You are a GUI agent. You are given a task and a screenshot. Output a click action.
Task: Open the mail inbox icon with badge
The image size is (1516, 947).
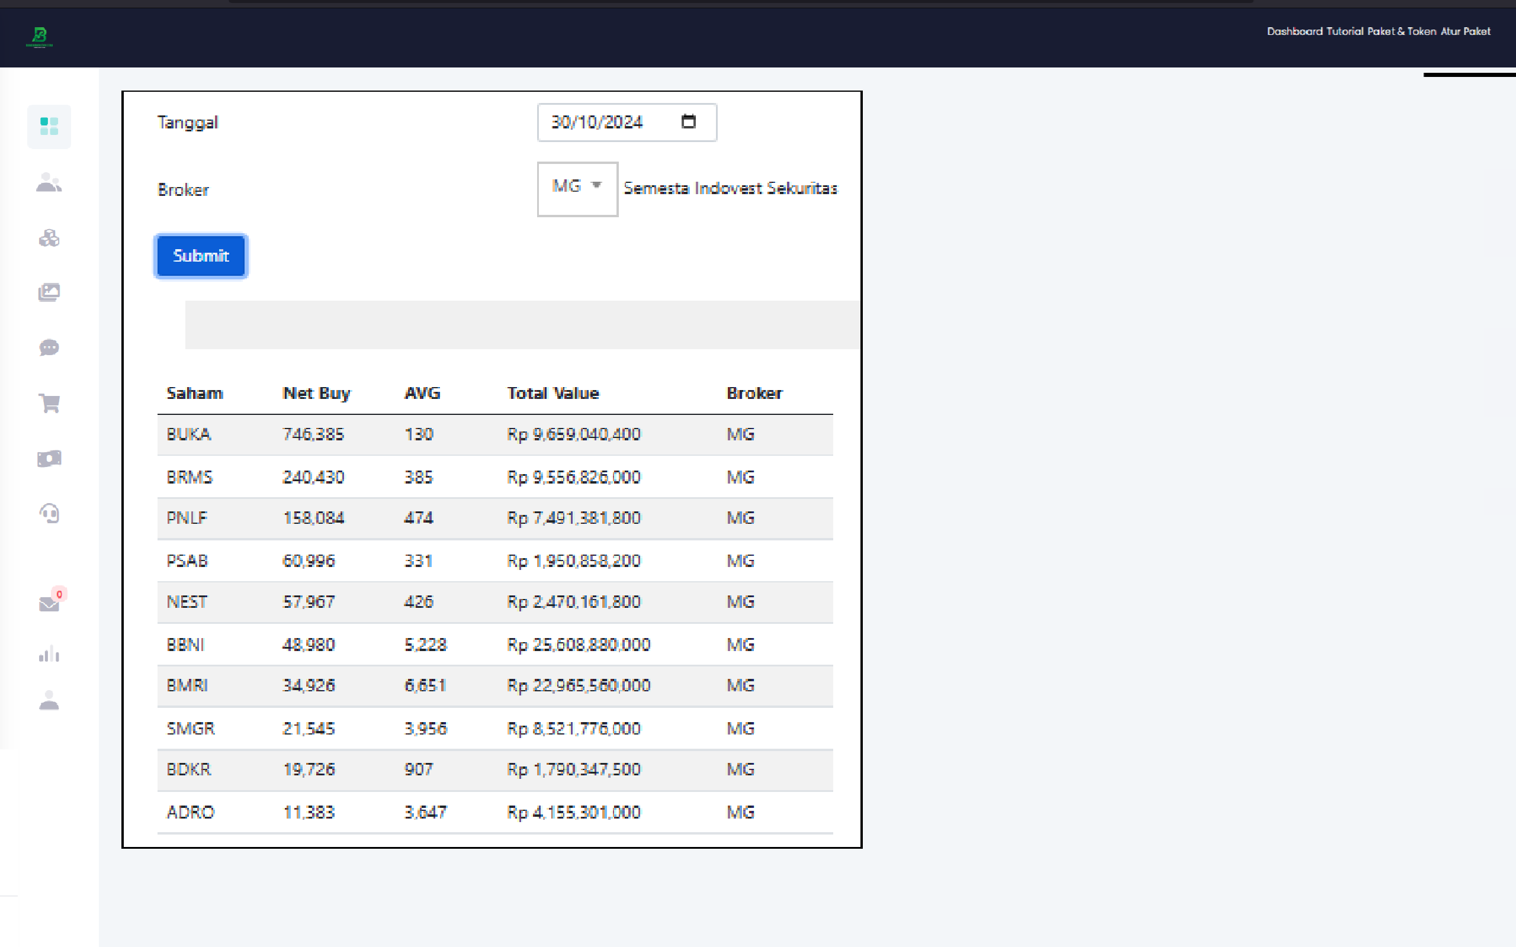coord(49,604)
